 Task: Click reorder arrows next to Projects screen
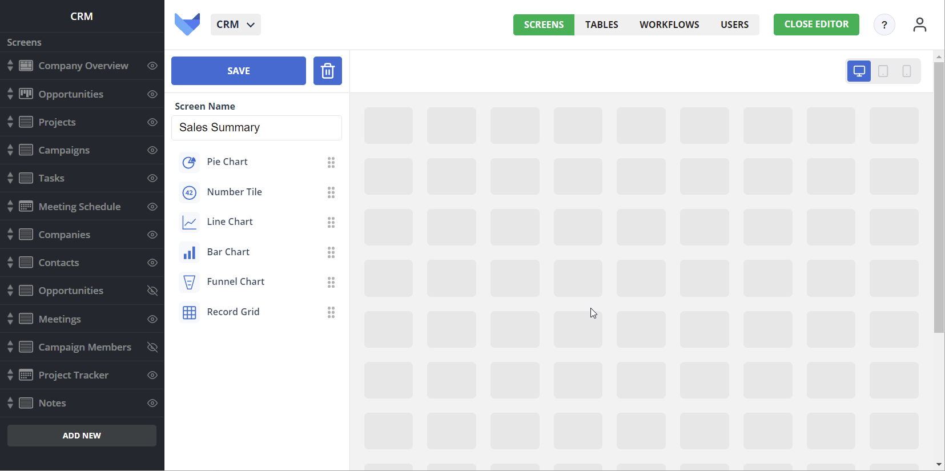pos(10,122)
